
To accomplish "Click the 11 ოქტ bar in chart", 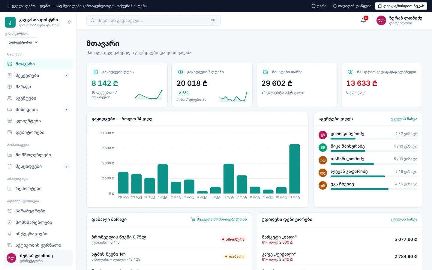I will pos(295,169).
